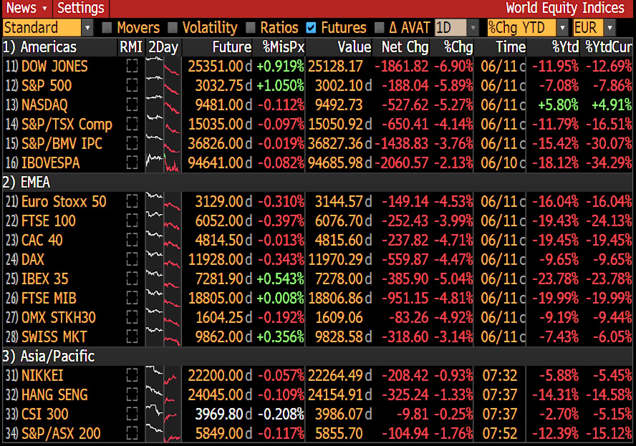
Task: Toggle the RMI box for CSI 300
Action: [132, 414]
